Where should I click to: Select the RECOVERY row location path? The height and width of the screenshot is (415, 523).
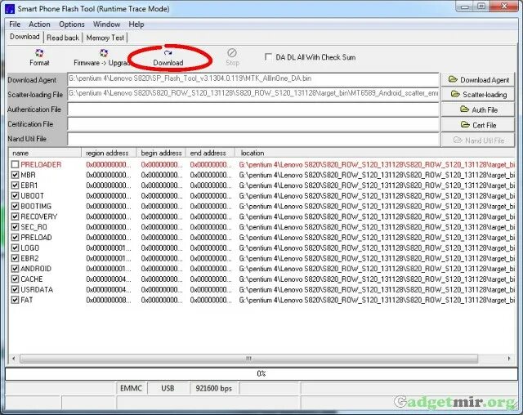pos(377,216)
